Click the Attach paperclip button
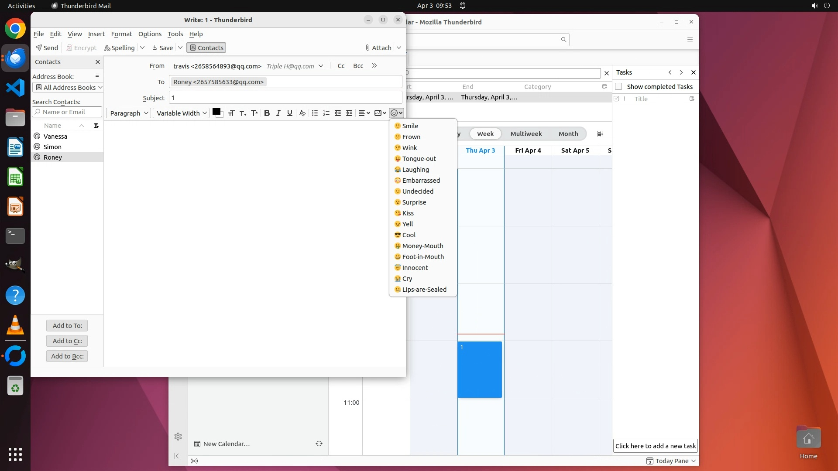Screen dimensions: 838x471 click(378, 48)
